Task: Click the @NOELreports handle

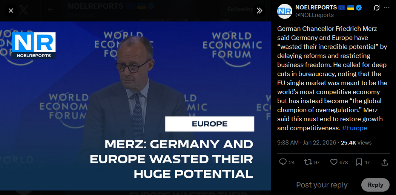Action: click(315, 15)
